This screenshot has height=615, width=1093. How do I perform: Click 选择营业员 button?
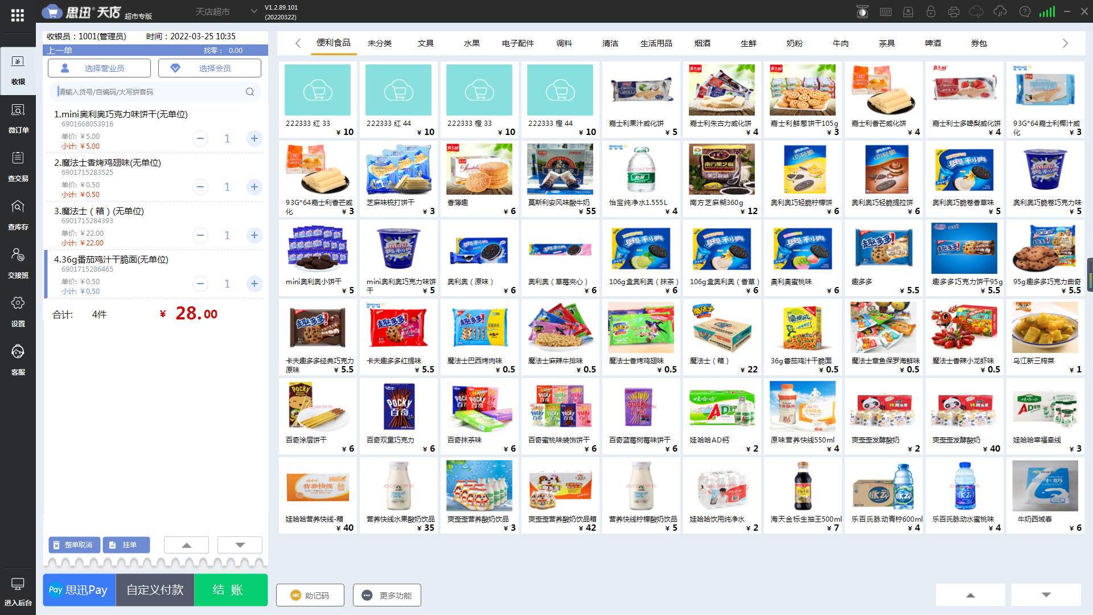click(x=99, y=68)
